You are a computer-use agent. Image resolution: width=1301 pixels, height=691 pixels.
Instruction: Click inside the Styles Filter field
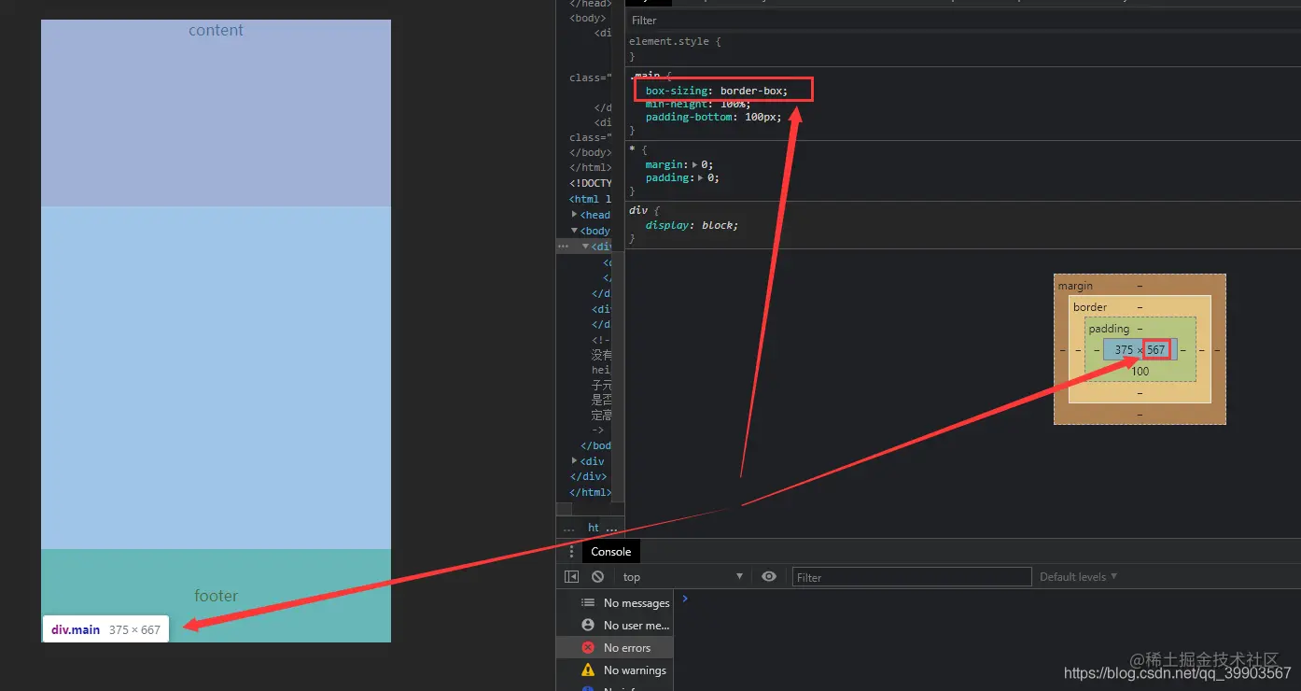[962, 20]
